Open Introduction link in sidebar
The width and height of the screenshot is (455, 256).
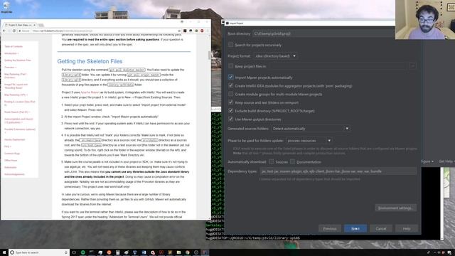[x=11, y=53]
